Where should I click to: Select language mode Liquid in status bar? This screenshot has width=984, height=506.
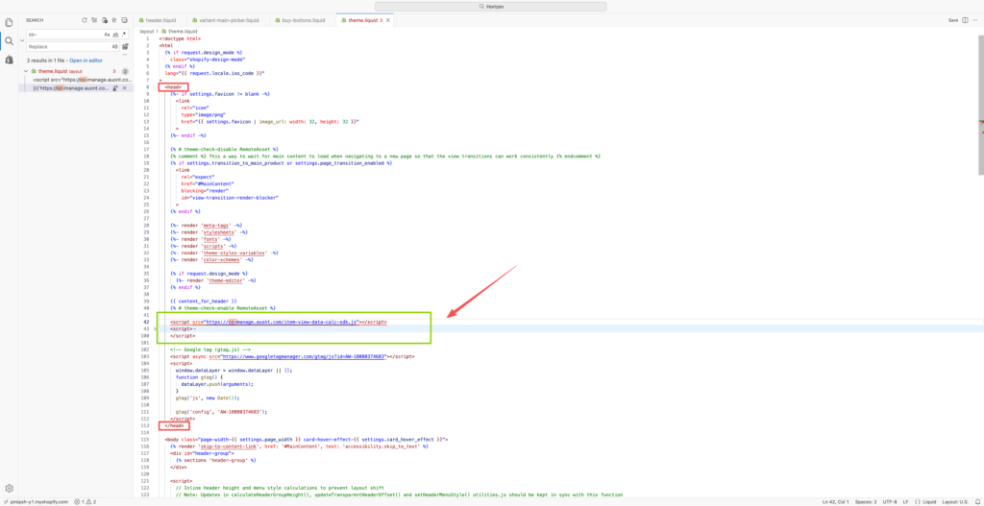tap(925, 501)
